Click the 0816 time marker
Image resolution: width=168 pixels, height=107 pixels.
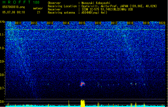click(98, 23)
